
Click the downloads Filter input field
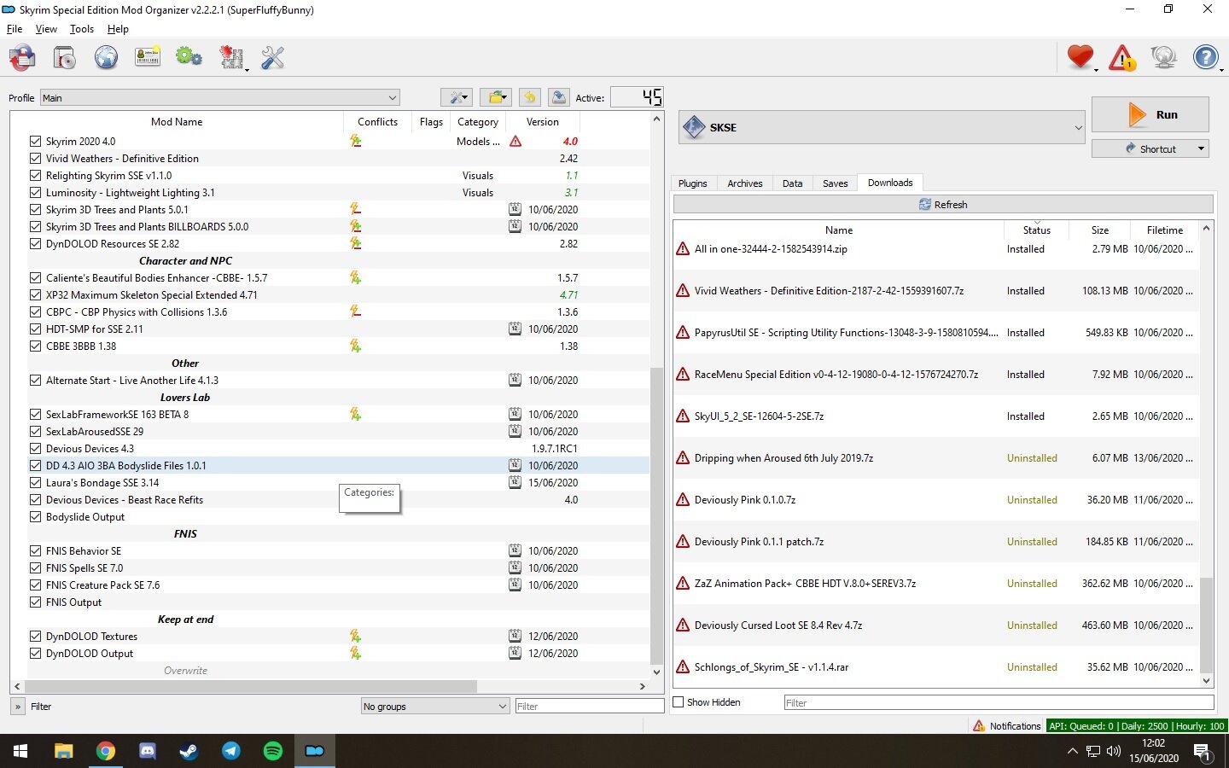tap(999, 702)
